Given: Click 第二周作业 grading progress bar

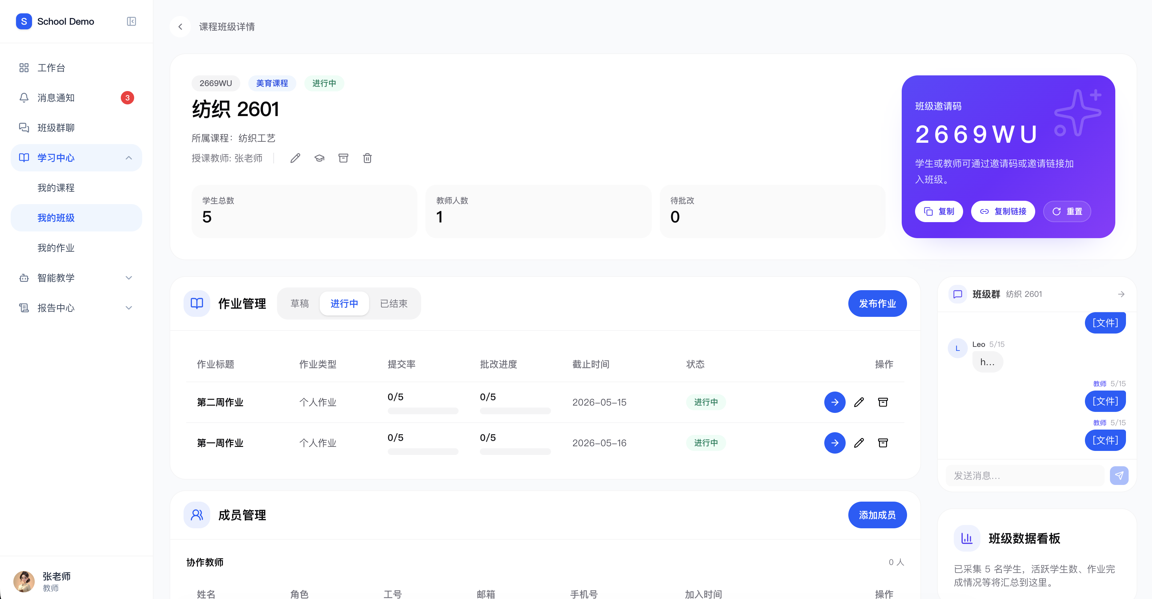Looking at the screenshot, I should pos(515,411).
